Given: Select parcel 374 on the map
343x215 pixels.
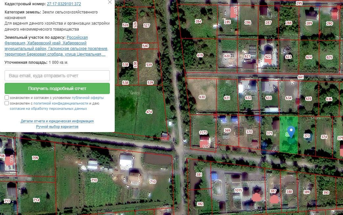Looking at the screenshot, I should (x=324, y=137).
